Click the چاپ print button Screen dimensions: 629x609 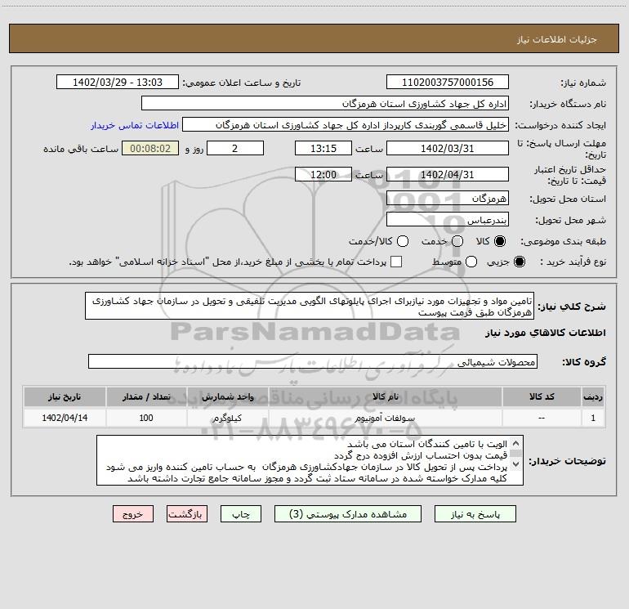click(241, 514)
